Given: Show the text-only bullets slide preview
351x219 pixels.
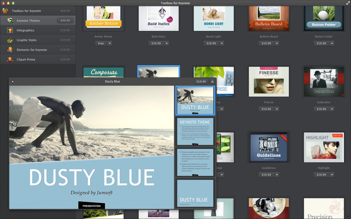Looking at the screenshot, I should pos(195,162).
